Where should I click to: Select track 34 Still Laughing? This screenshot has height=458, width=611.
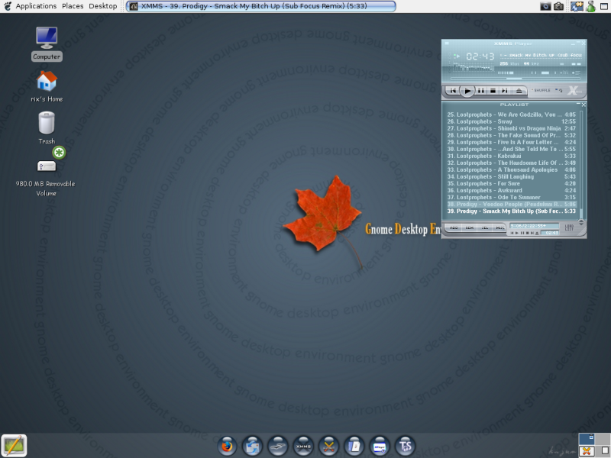tap(511, 176)
